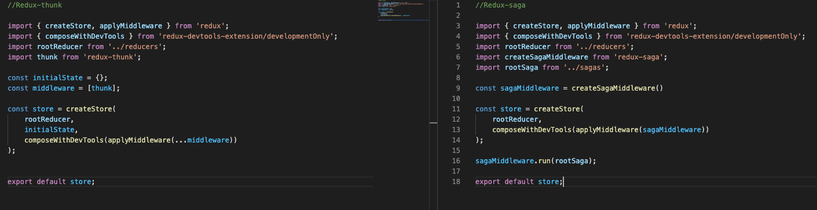
Task: Select line number 1 in right editor gutter
Action: coord(457,5)
